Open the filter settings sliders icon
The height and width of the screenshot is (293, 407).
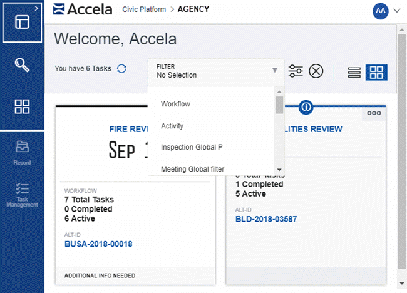tap(296, 71)
